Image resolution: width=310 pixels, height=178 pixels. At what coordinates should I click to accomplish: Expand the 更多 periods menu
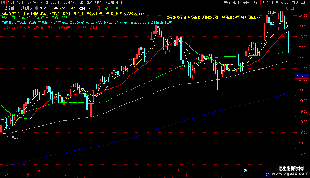coord(120,2)
